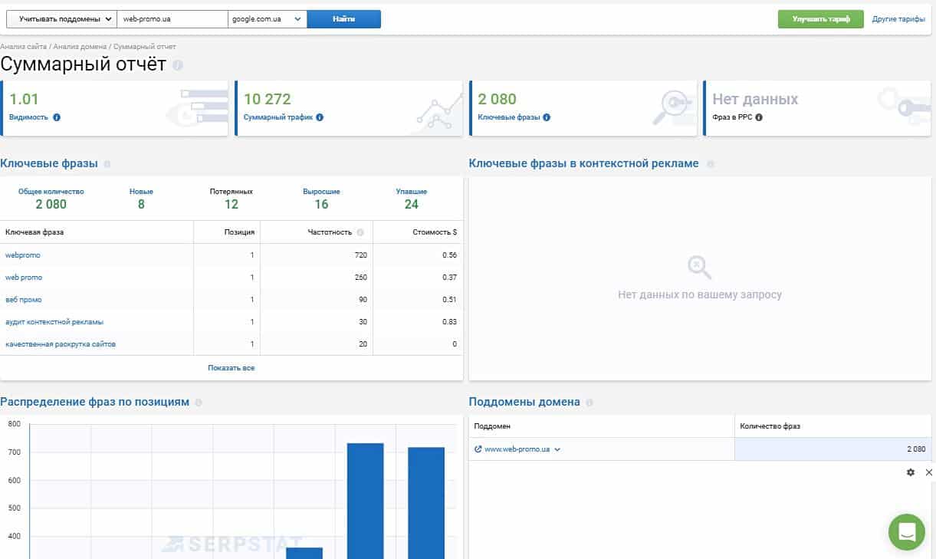Open the Другие тарифы link

point(898,19)
